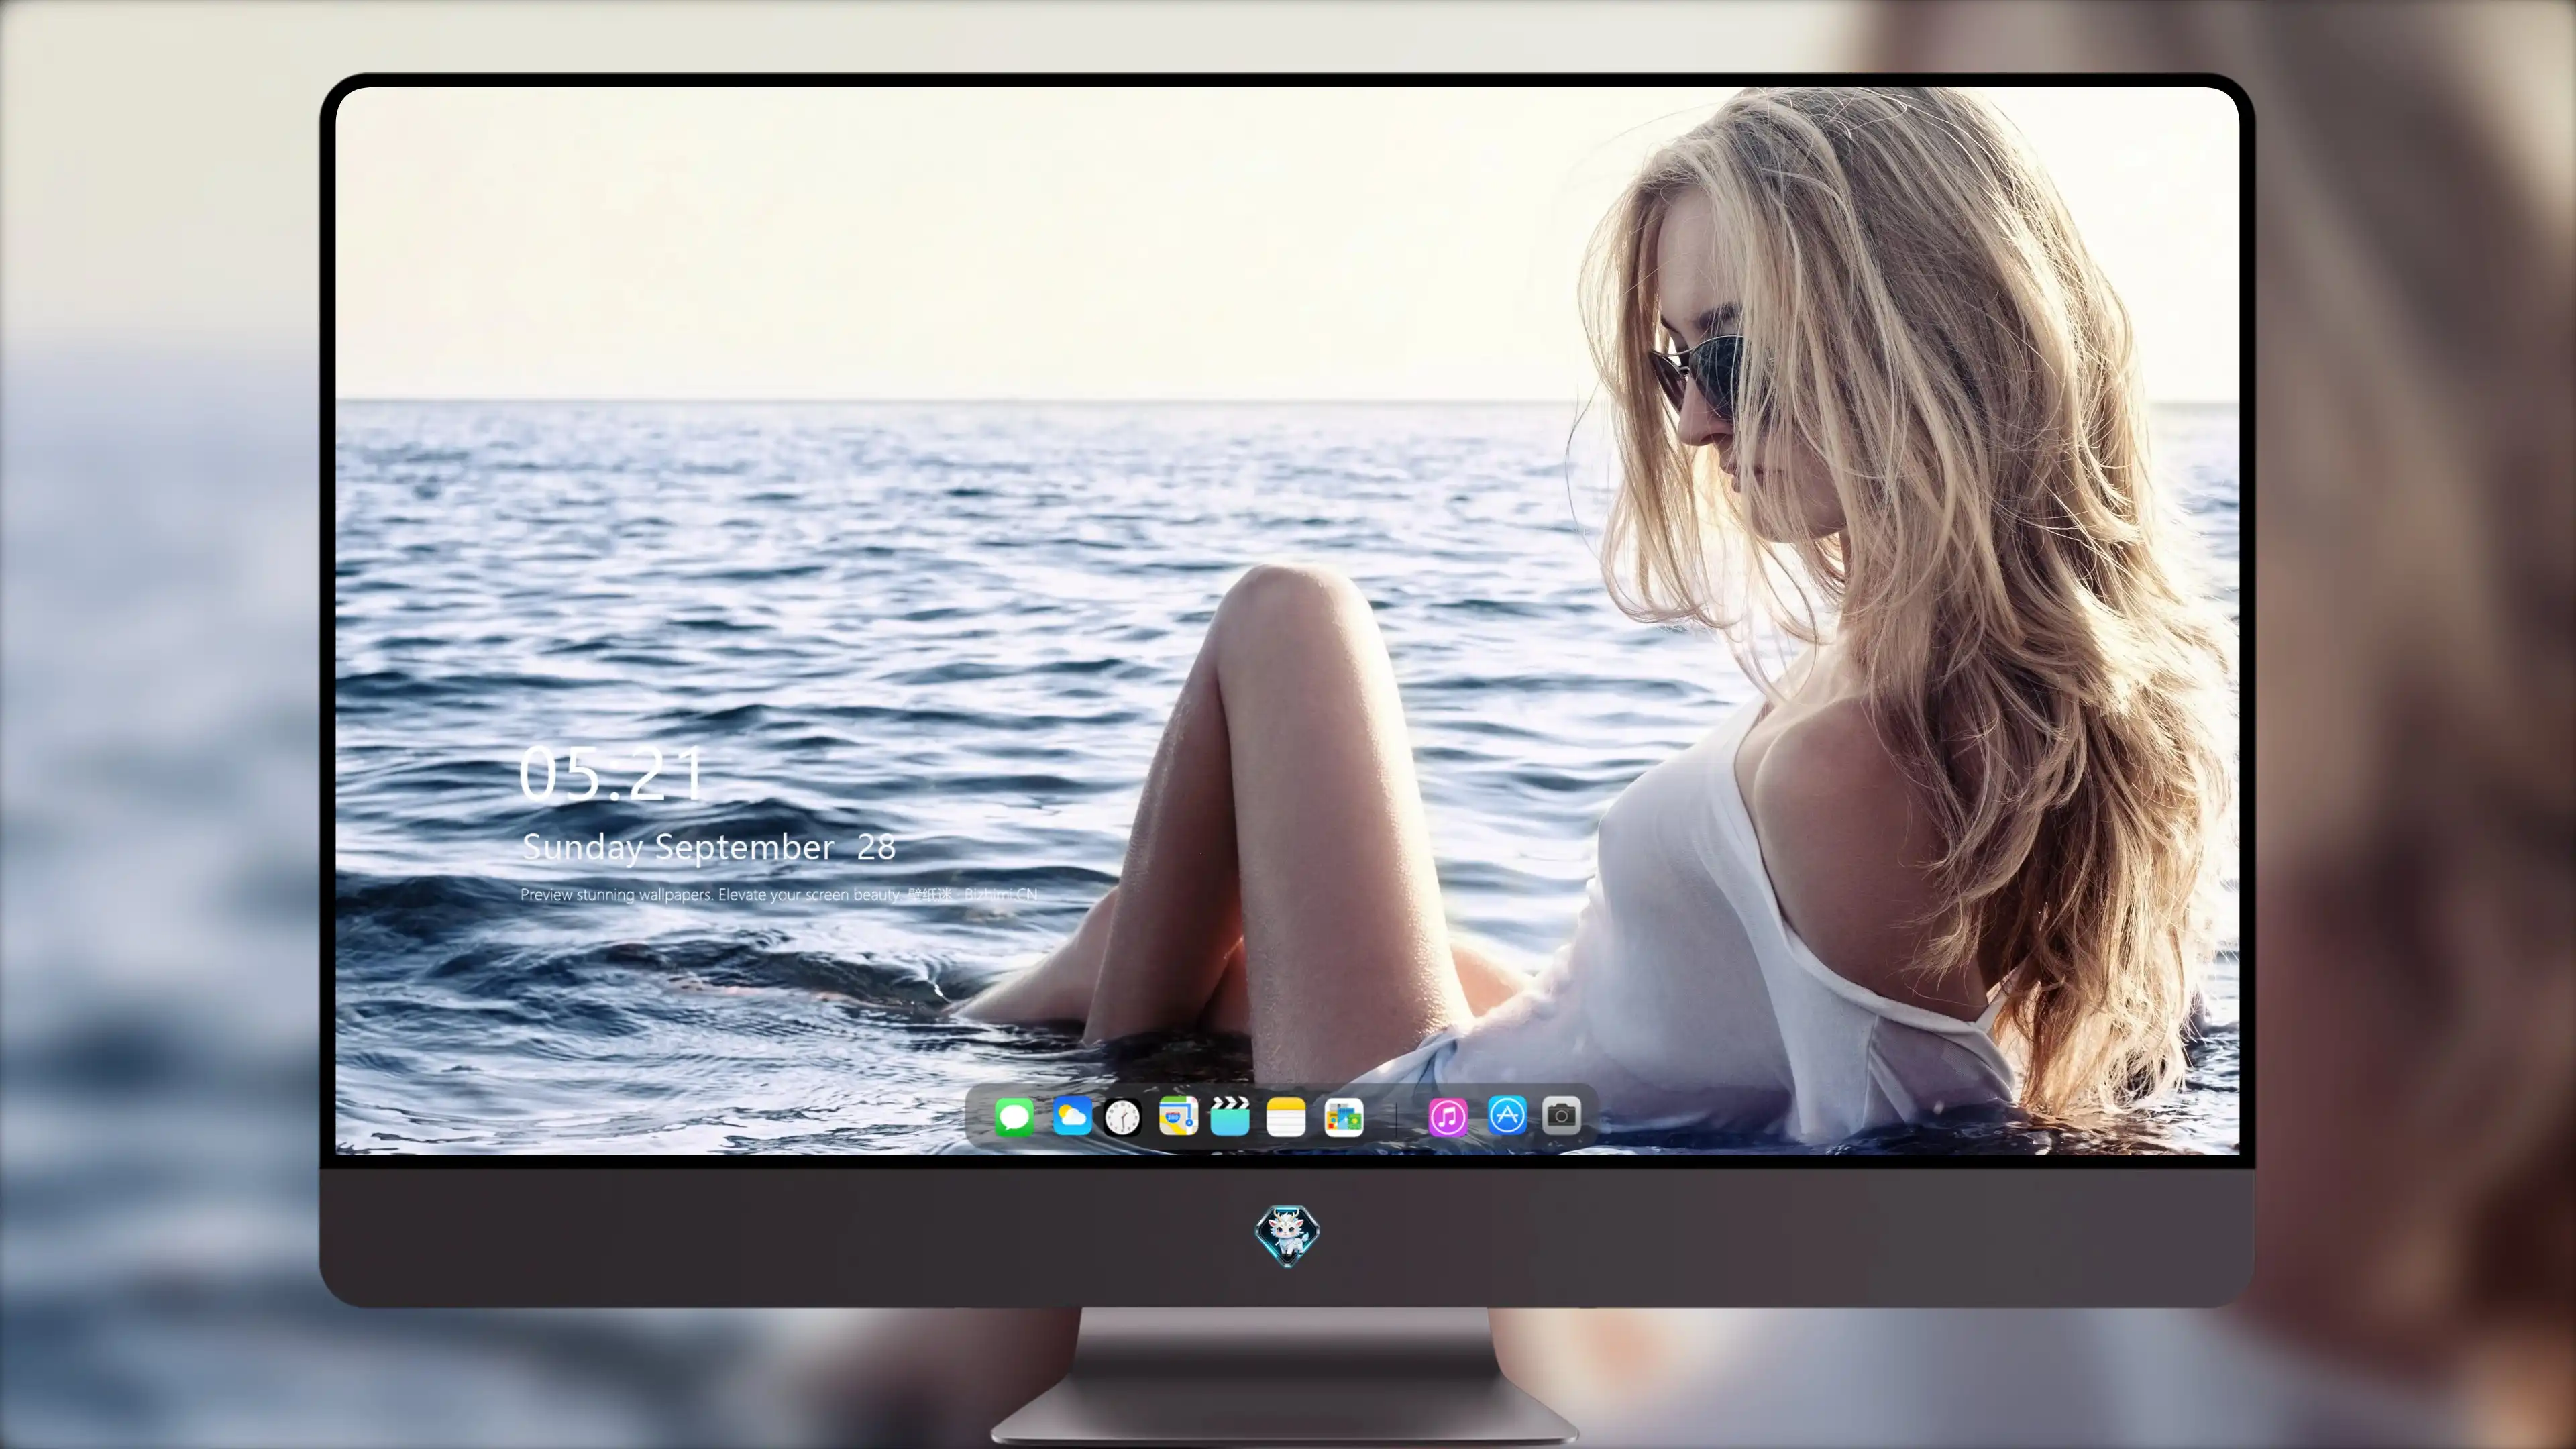Screen dimensions: 2576x1449
Task: Open the clapperboard Videos app icon
Action: click(x=1230, y=1116)
